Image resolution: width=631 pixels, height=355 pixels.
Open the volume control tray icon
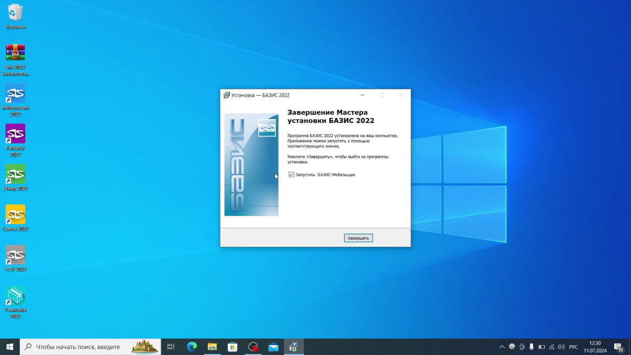coord(561,347)
